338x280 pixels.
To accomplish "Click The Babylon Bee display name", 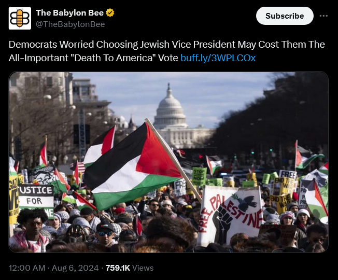I will 70,13.
